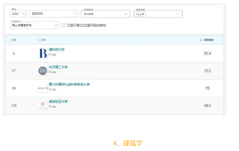Click Italy location under Bologna university
239x151 pixels.
[x=52, y=107]
